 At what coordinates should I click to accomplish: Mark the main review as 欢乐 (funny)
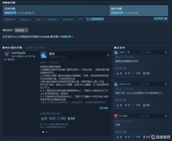click(x=61, y=119)
